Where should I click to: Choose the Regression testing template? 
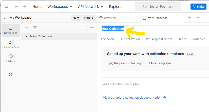pos(125,63)
